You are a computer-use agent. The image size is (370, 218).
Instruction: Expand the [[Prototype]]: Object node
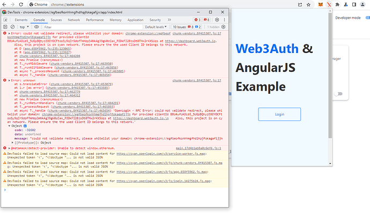(12, 142)
